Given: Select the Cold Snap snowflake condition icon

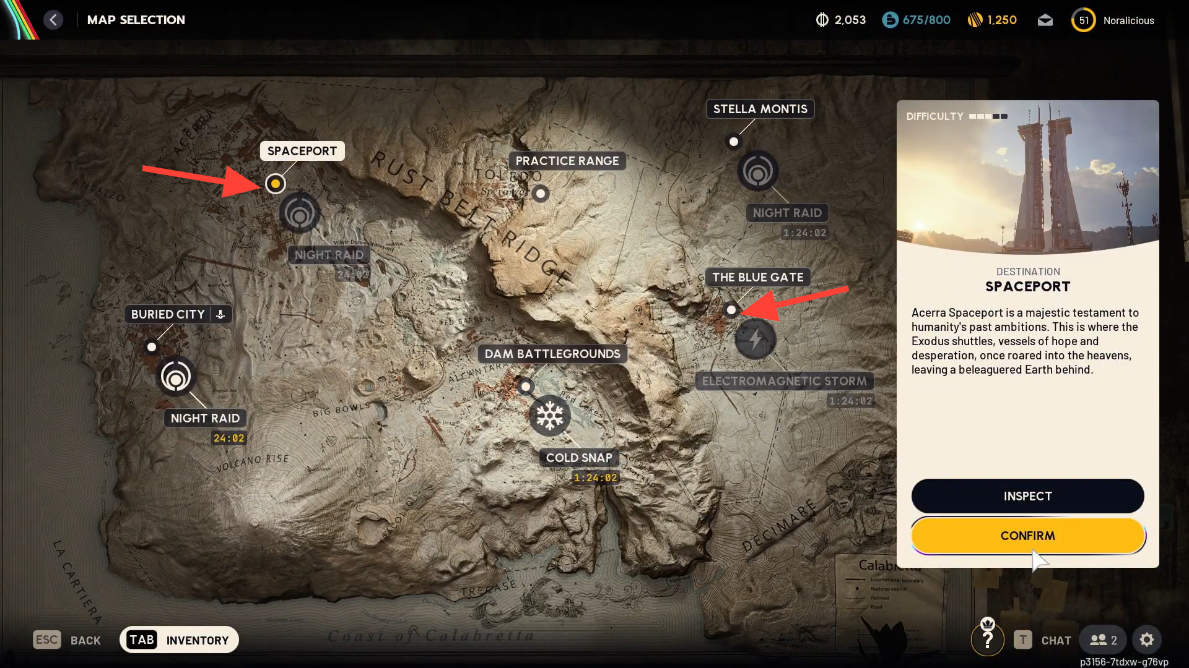Looking at the screenshot, I should coord(549,416).
